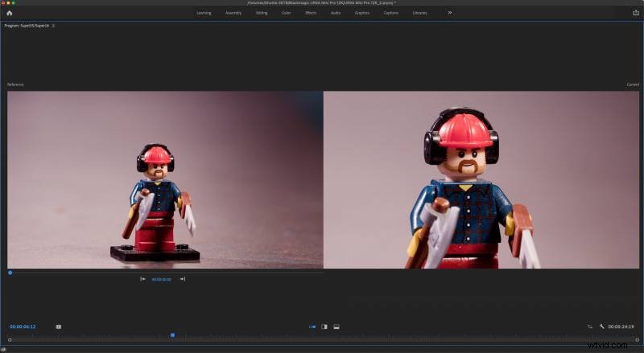Edit the reference frame timecode field
This screenshot has width=644, height=353.
pos(162,279)
